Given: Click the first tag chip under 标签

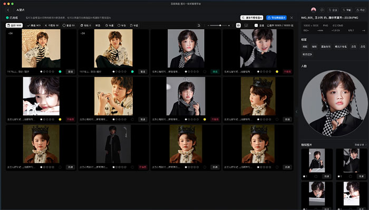Looking at the screenshot, I should [x=305, y=46].
